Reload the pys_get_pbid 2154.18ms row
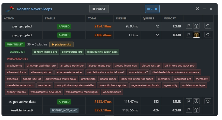 208,26
